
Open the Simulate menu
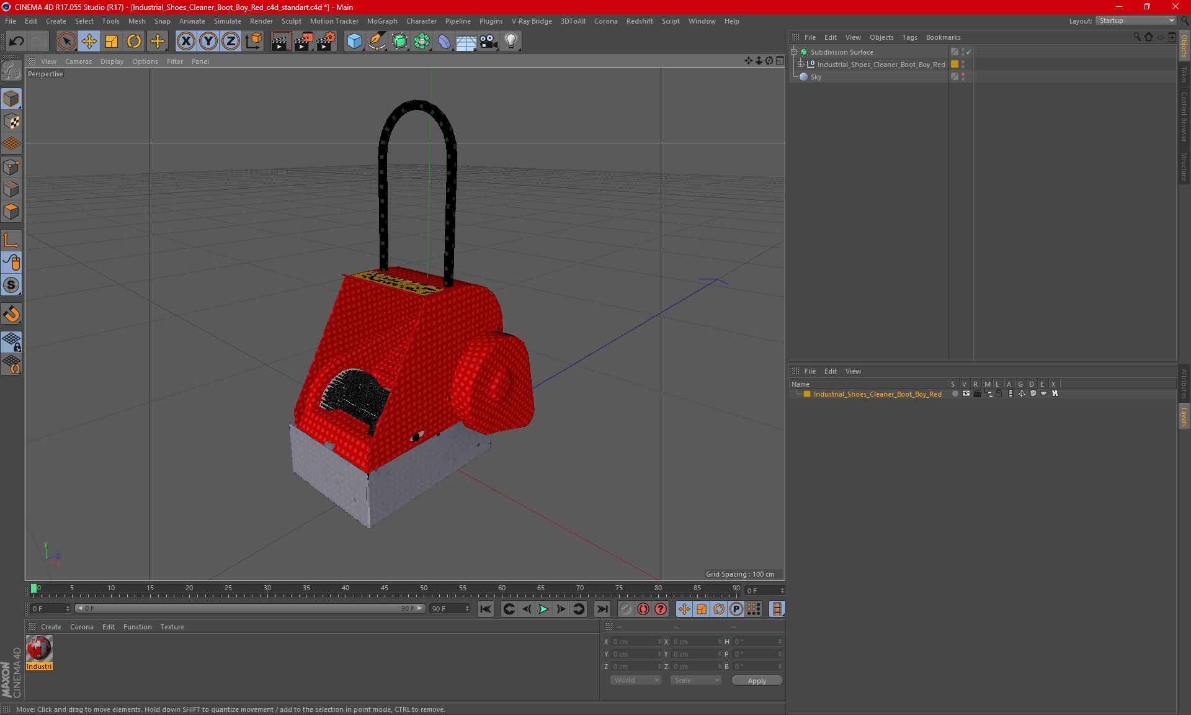[x=228, y=21]
